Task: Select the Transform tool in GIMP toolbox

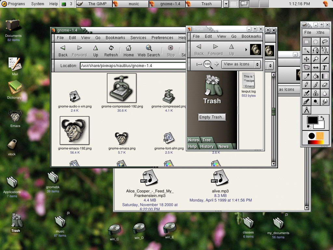Action: [306, 67]
